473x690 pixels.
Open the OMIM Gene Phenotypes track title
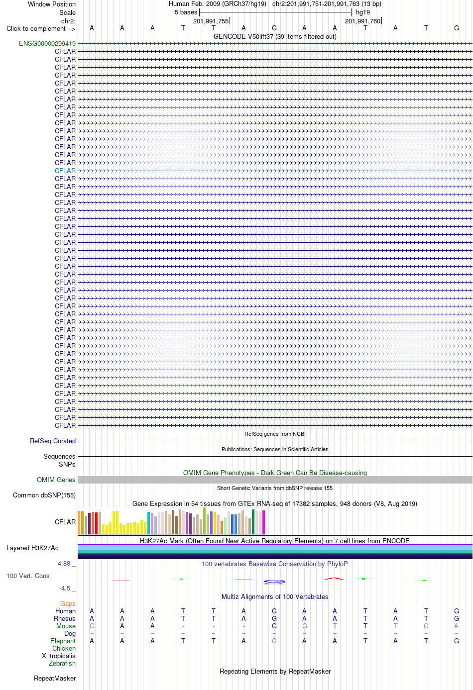pyautogui.click(x=275, y=473)
